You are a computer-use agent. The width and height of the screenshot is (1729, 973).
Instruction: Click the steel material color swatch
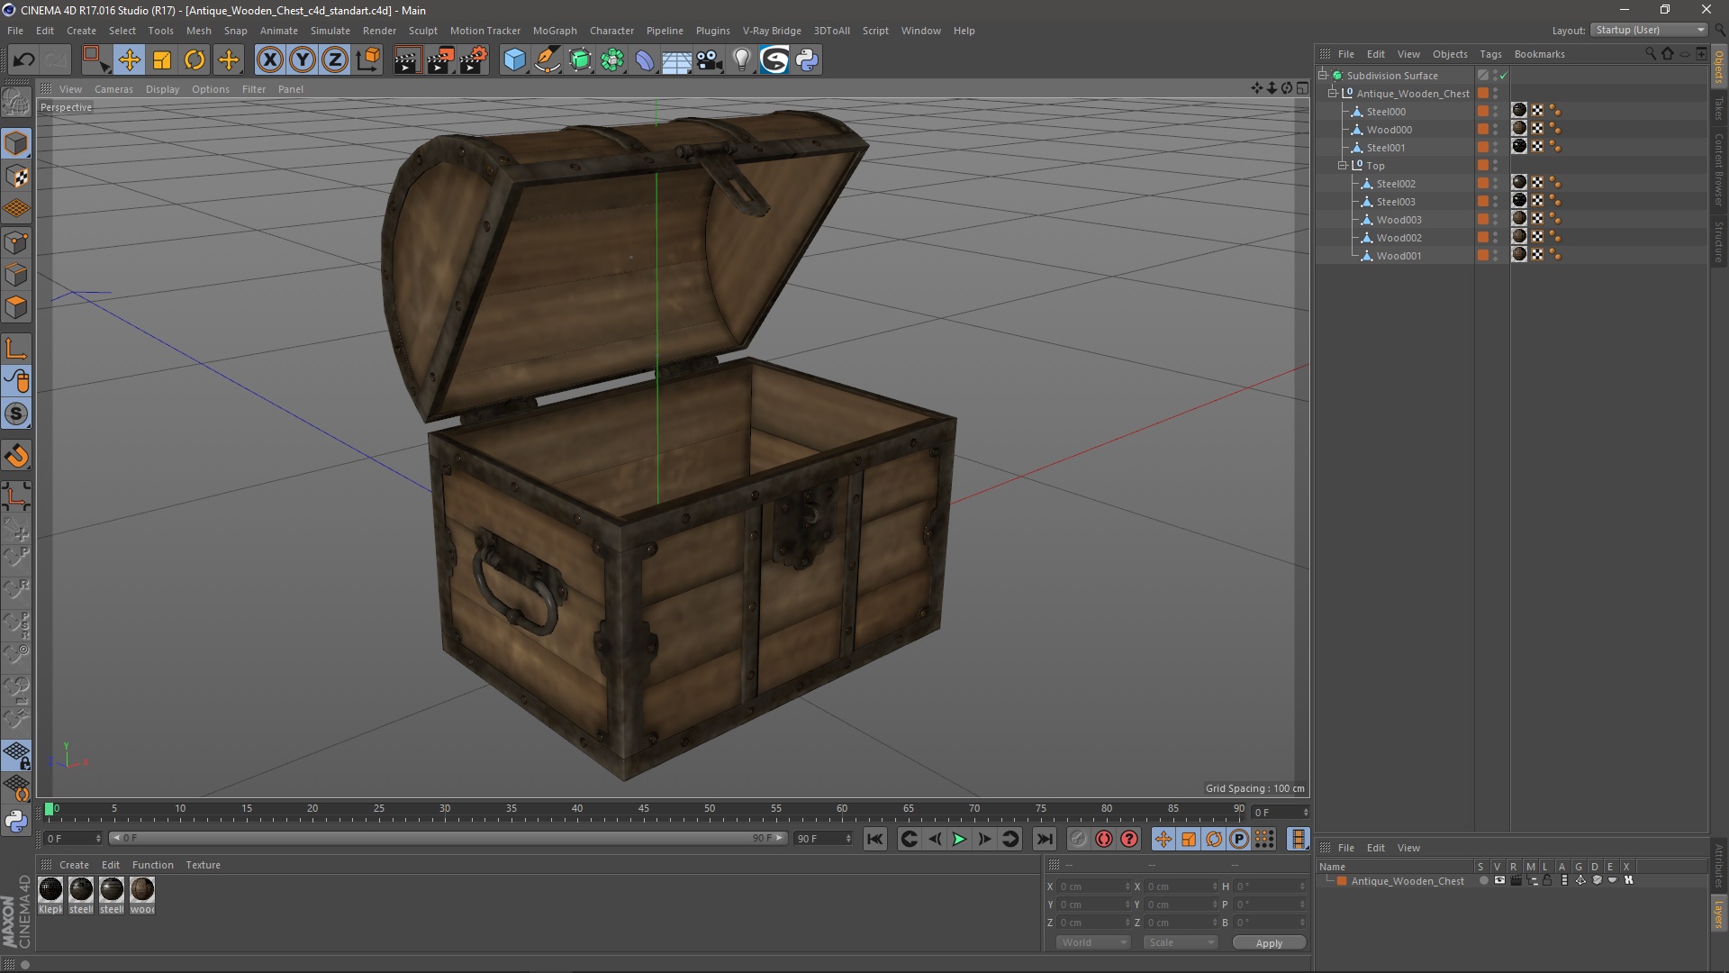pos(79,890)
